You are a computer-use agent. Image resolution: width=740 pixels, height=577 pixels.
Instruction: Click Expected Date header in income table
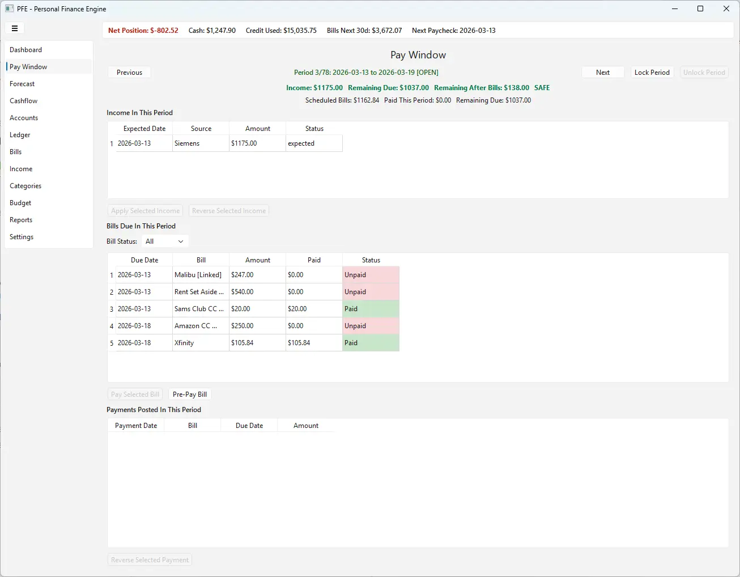144,129
